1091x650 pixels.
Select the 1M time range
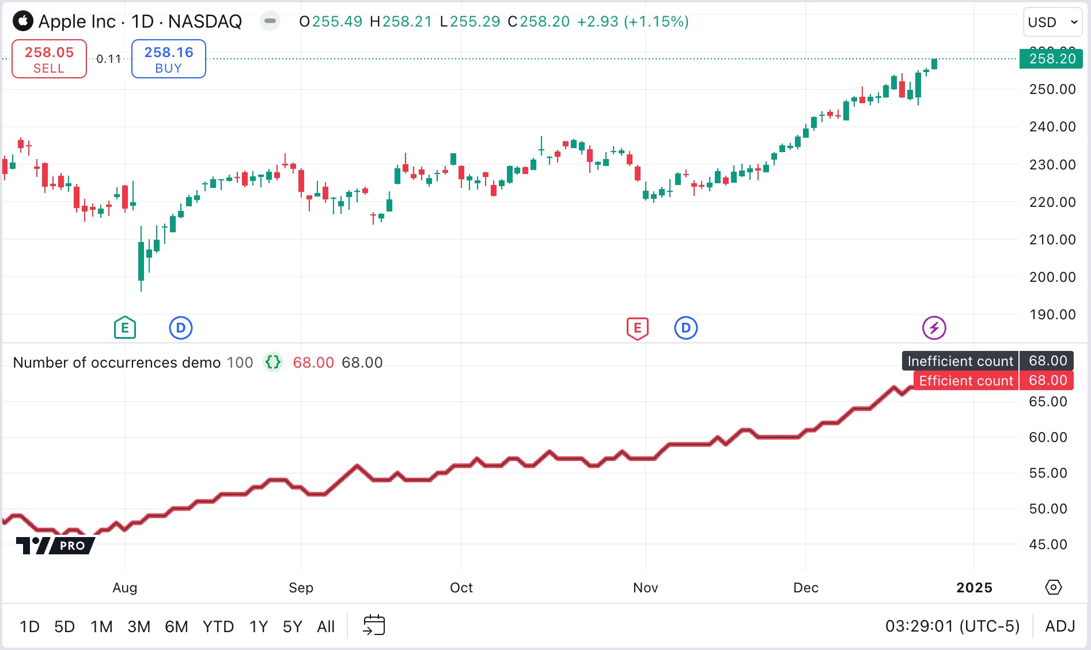101,626
